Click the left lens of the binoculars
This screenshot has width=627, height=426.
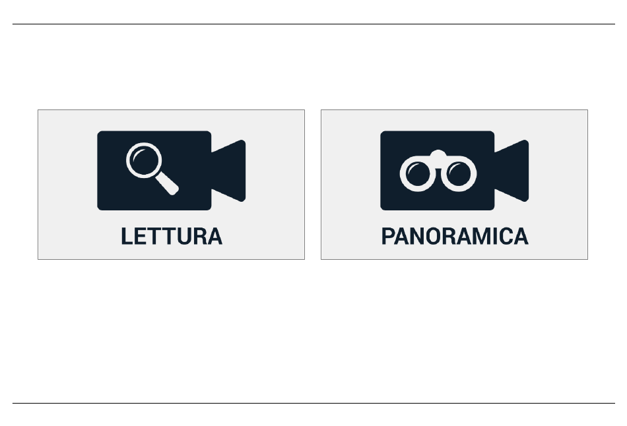coord(417,174)
